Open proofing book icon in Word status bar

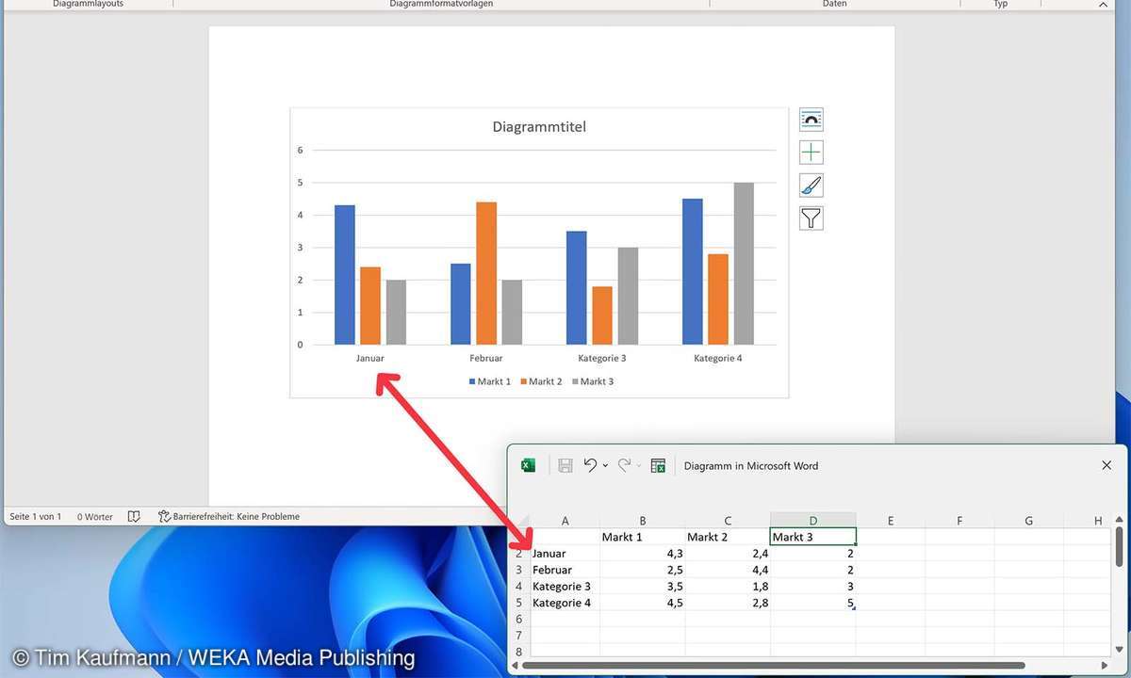point(134,516)
